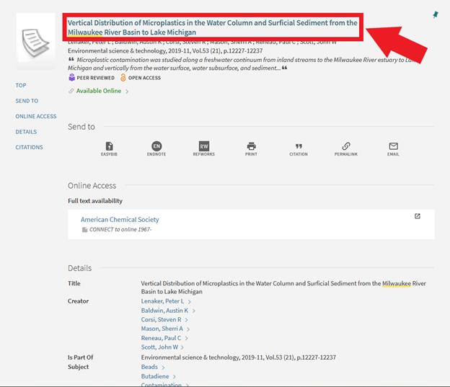Open American Chemical Society external link icon
The height and width of the screenshot is (387, 450).
pos(418,216)
